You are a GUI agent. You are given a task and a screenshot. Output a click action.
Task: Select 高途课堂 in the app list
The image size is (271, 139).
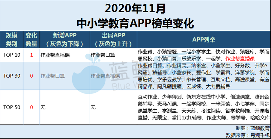(245, 80)
